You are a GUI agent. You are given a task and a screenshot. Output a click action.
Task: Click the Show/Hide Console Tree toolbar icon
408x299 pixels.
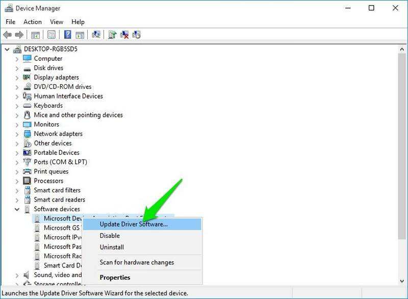[x=35, y=35]
